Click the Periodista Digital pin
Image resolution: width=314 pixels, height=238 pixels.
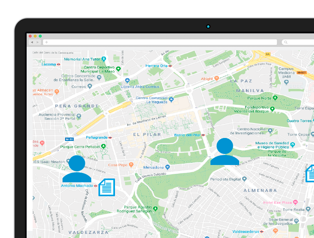pyautogui.click(x=244, y=179)
